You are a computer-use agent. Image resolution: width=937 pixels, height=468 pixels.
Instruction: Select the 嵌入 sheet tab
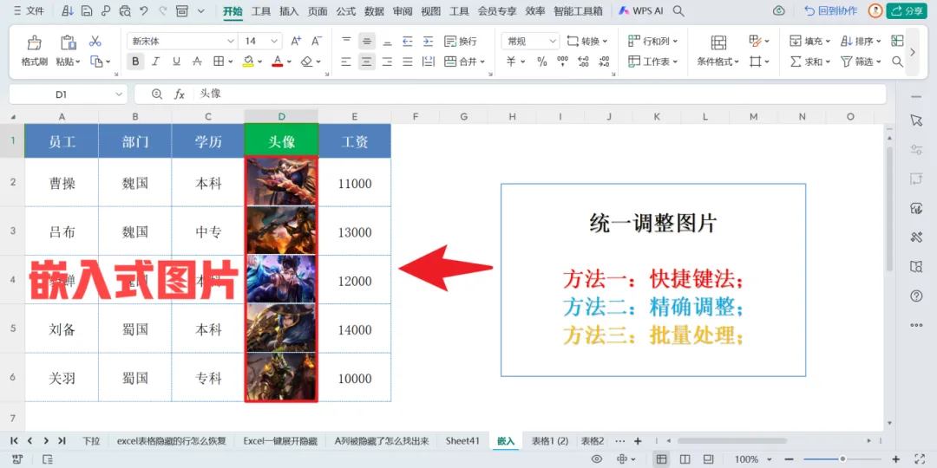506,441
